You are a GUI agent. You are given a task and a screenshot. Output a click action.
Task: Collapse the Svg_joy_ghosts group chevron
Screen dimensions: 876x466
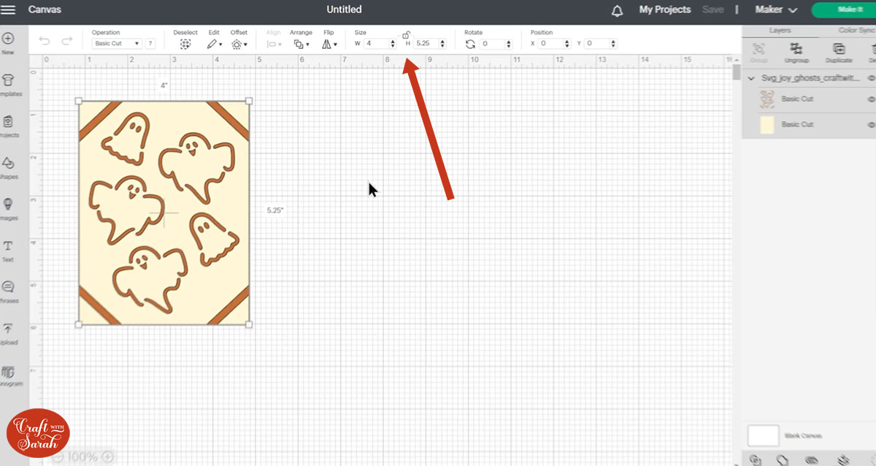[753, 77]
